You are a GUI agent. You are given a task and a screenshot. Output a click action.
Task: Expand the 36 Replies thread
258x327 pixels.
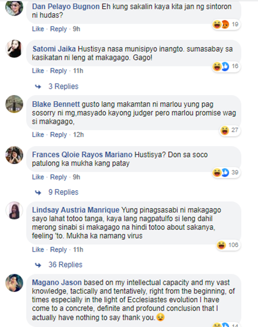point(65,265)
